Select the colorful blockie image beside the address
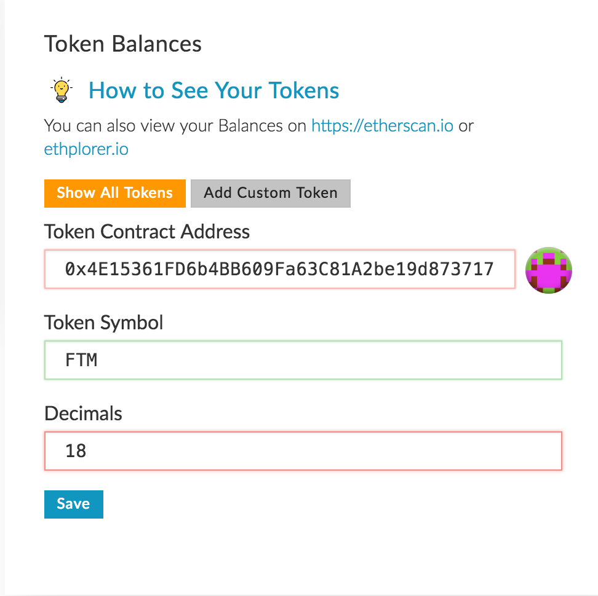 click(548, 270)
